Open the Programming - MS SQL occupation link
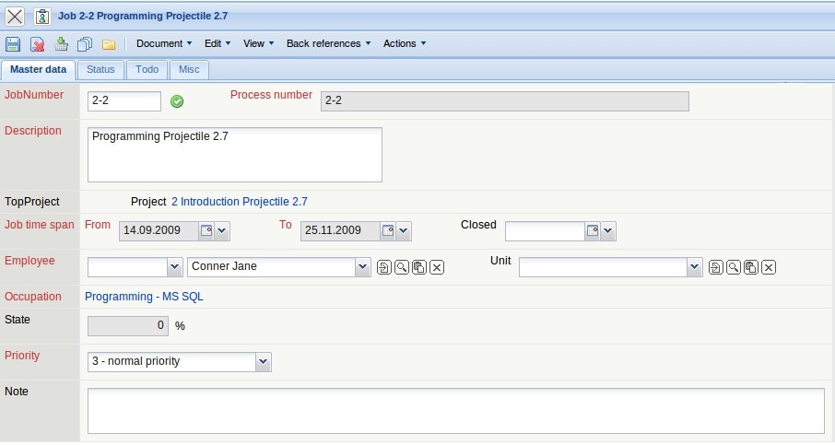835x445 pixels. [x=144, y=297]
